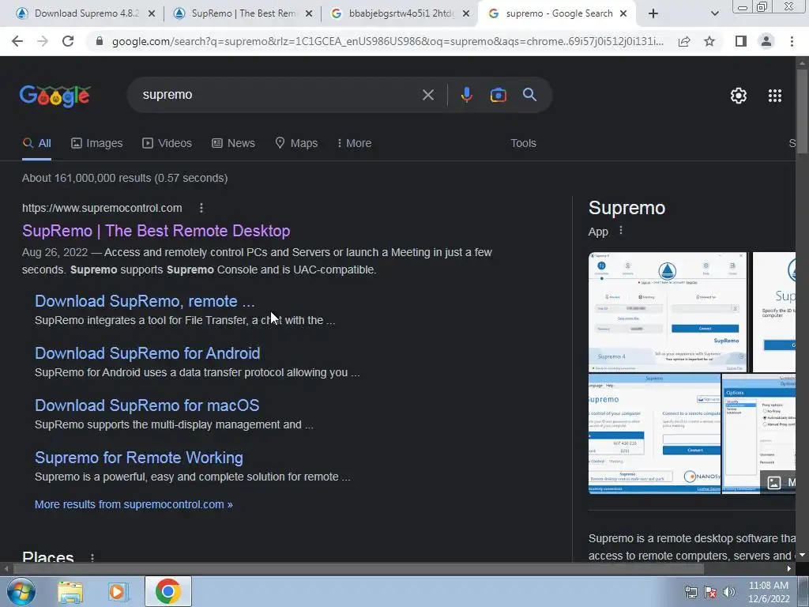Open result options beside supremocontrol.com URL
Screen dimensions: 809x607
tap(201, 208)
